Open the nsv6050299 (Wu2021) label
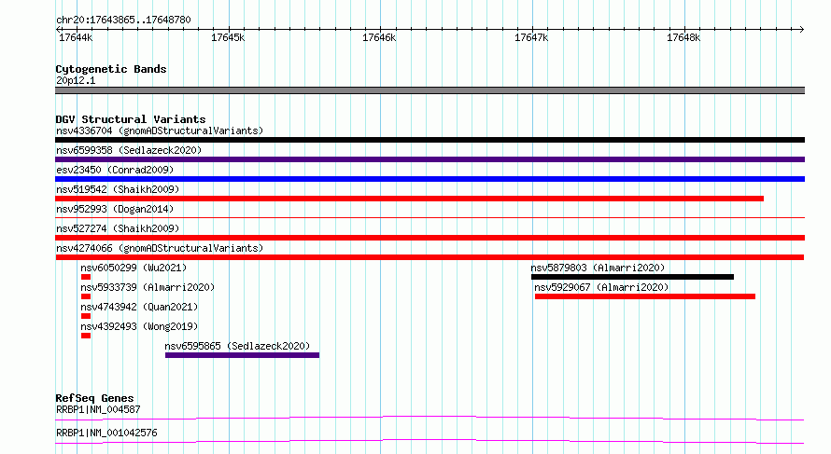 (134, 268)
